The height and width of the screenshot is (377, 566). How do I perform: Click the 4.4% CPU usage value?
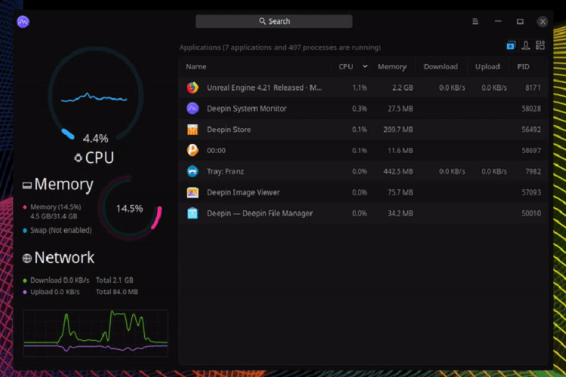tap(95, 138)
